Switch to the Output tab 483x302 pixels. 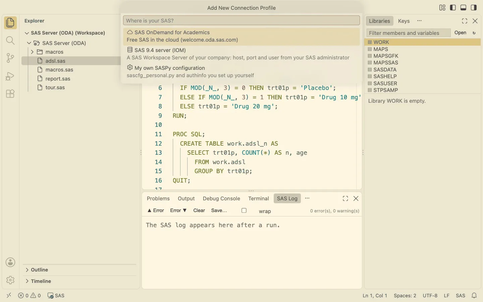point(186,198)
